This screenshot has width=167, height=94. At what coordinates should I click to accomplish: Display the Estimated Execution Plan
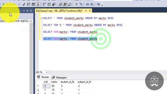tap(28, 4)
